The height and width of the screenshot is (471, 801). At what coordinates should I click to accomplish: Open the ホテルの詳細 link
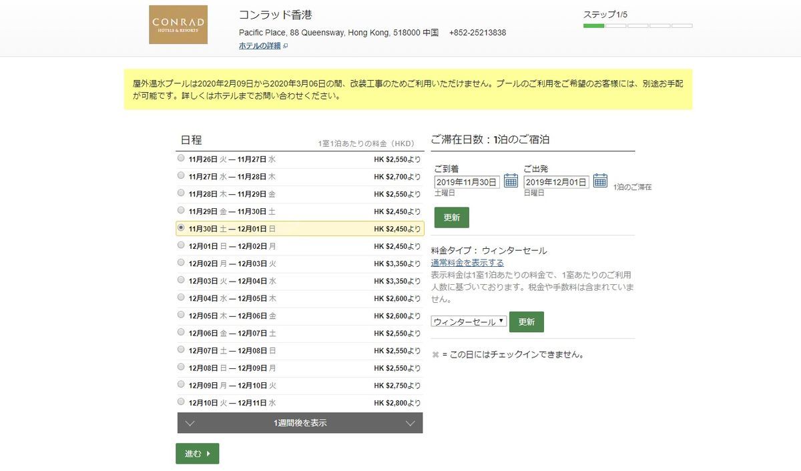tap(260, 46)
